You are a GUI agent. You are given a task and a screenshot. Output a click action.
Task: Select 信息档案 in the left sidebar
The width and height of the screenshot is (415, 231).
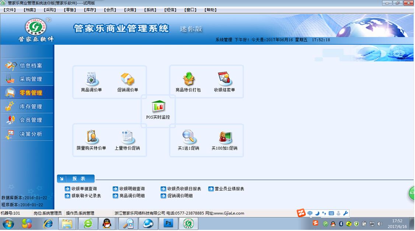point(27,65)
